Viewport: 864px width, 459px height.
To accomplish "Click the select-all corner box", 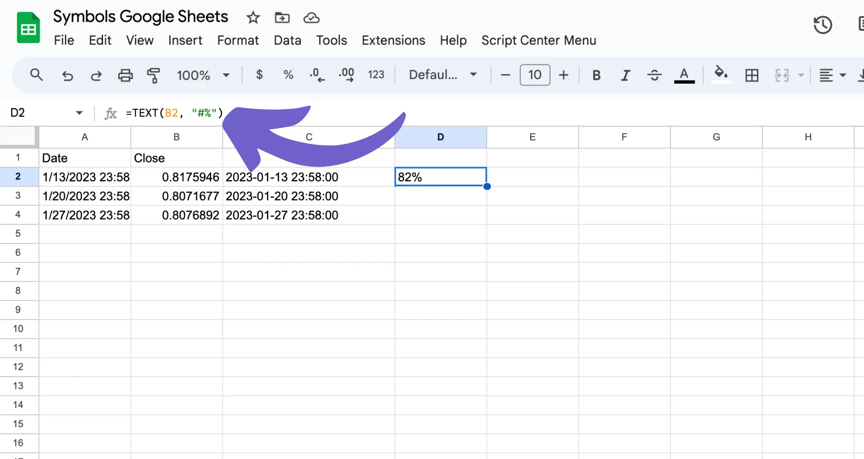I will [x=18, y=137].
